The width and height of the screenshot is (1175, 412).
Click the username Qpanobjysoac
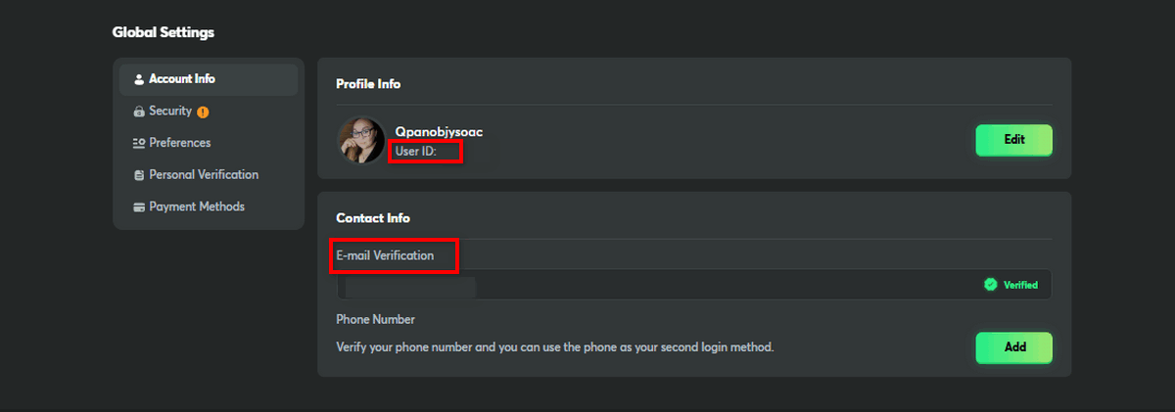point(439,132)
